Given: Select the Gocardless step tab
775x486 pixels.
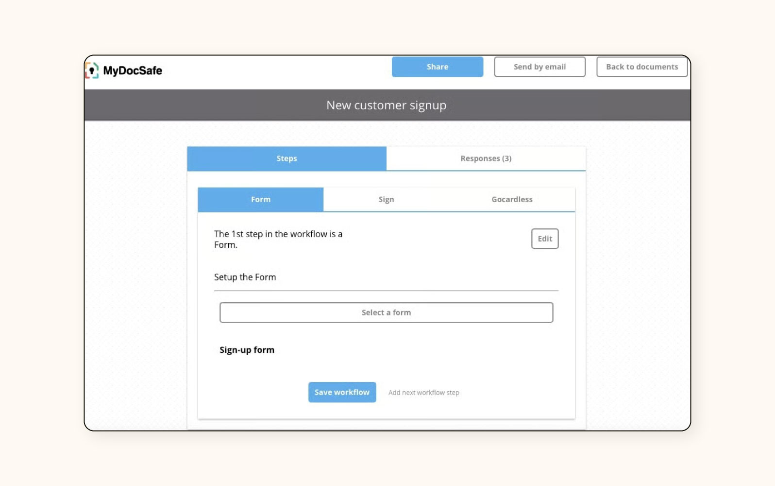Looking at the screenshot, I should tap(512, 199).
